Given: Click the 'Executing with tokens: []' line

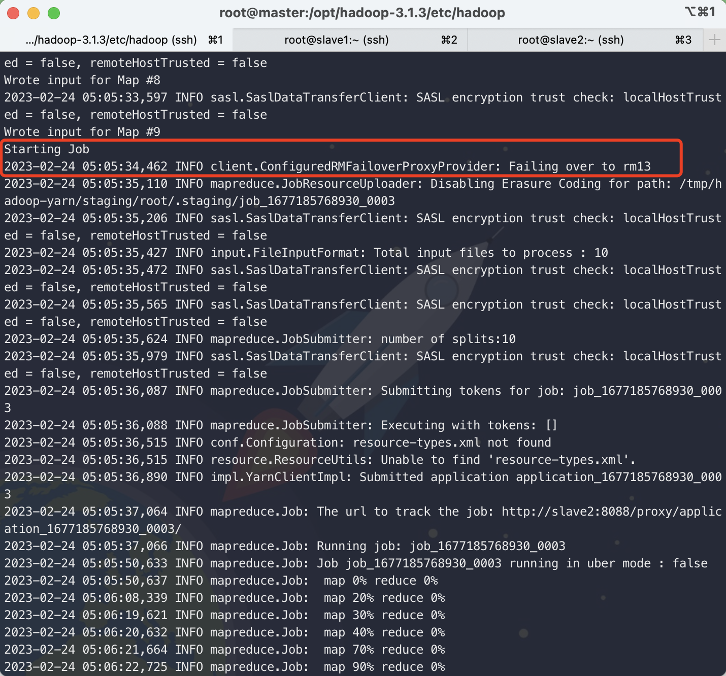Looking at the screenshot, I should click(x=281, y=425).
